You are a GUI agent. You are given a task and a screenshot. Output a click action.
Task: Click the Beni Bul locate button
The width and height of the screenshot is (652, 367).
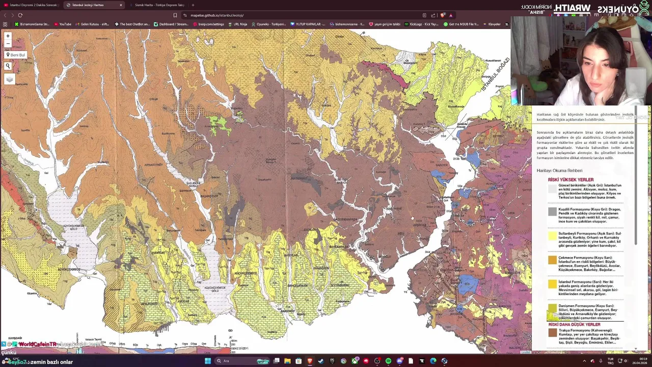15,55
